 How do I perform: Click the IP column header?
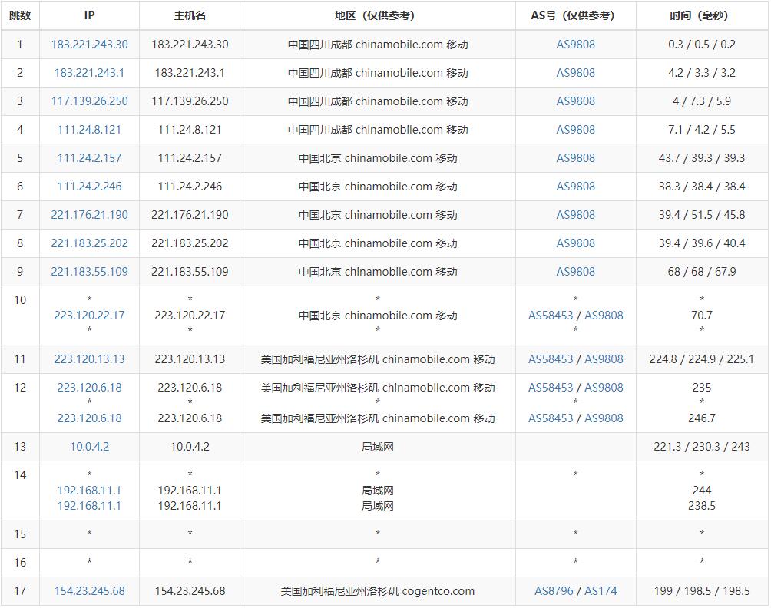point(90,15)
